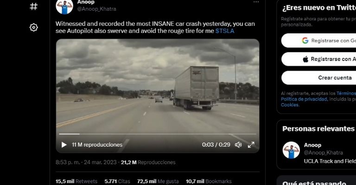Screen dimensions: 356x185
Task: Click the Crear cuenta button
Action: (x=318, y=78)
